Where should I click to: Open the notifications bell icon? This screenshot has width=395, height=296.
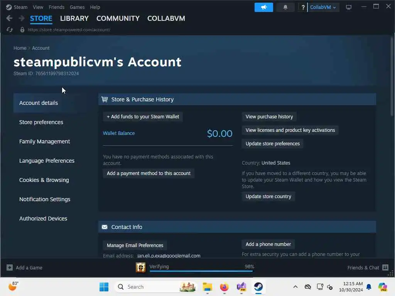(x=285, y=7)
